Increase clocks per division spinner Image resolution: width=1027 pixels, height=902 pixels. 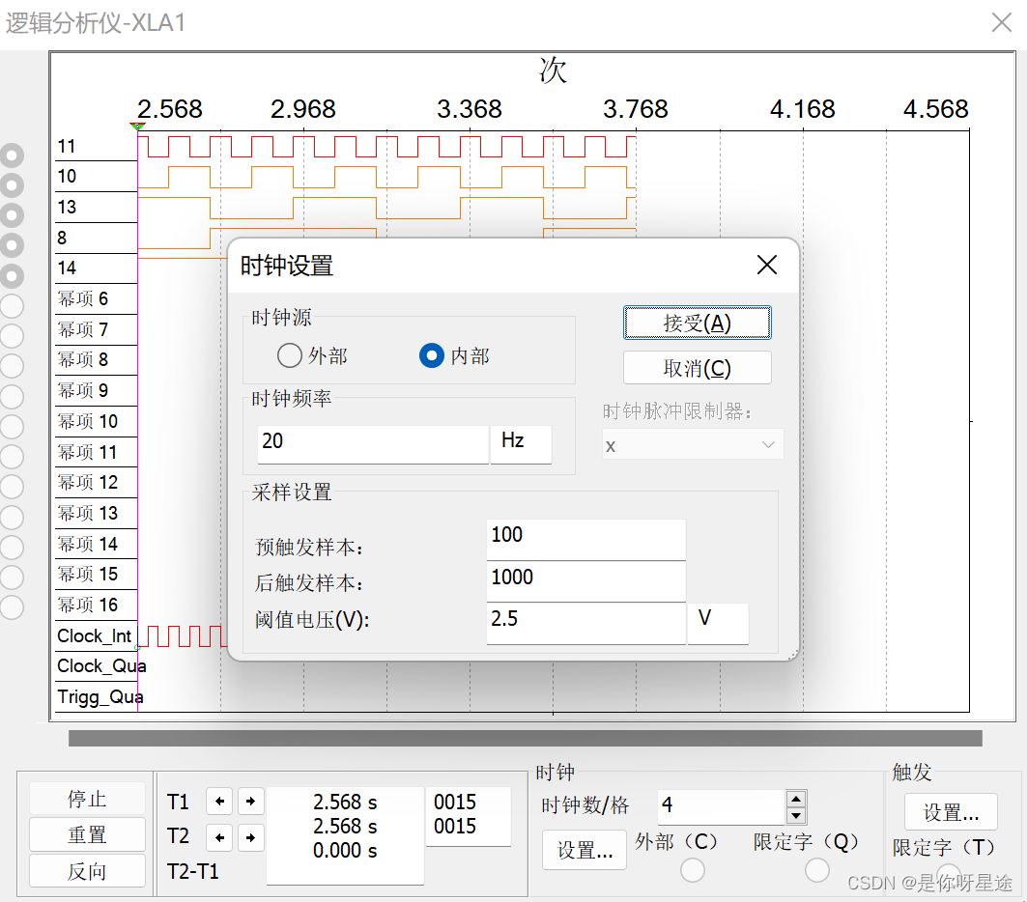[x=796, y=799]
